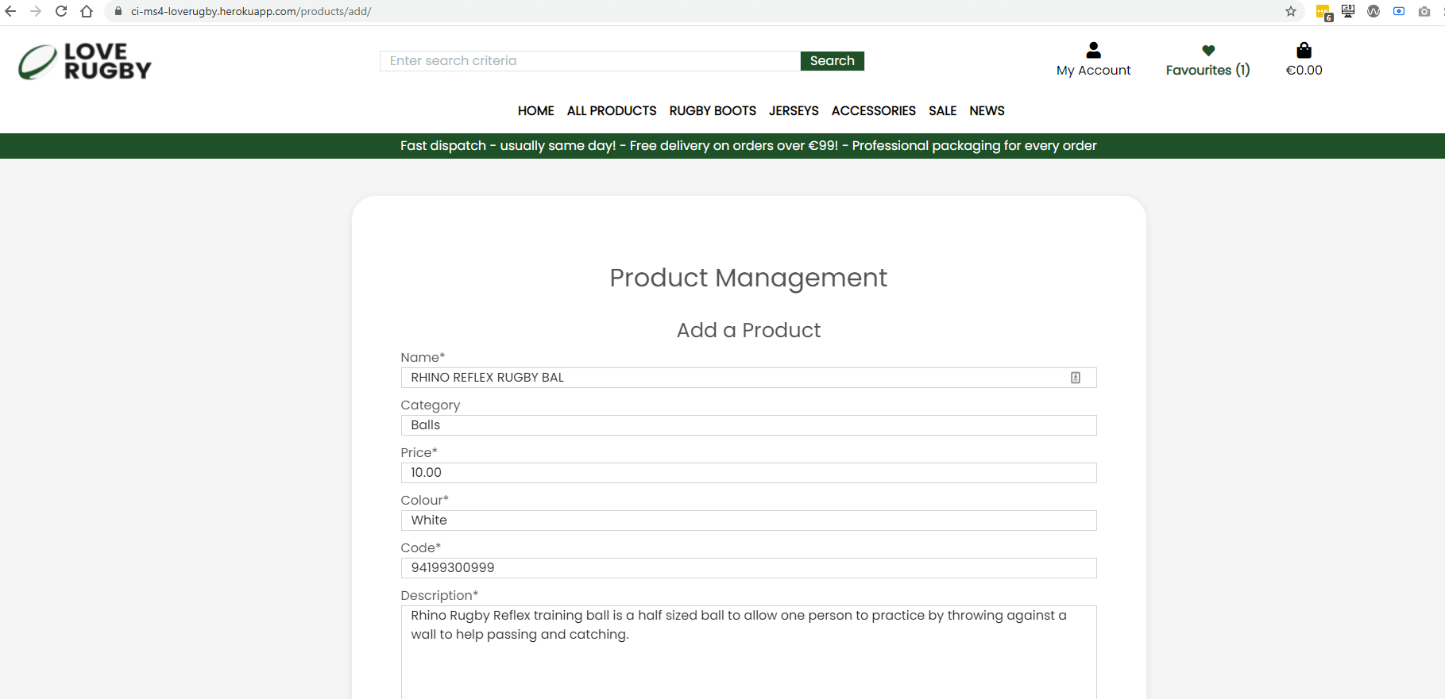The height and width of the screenshot is (699, 1445).
Task: Click the browser forward arrow
Action: 36,11
